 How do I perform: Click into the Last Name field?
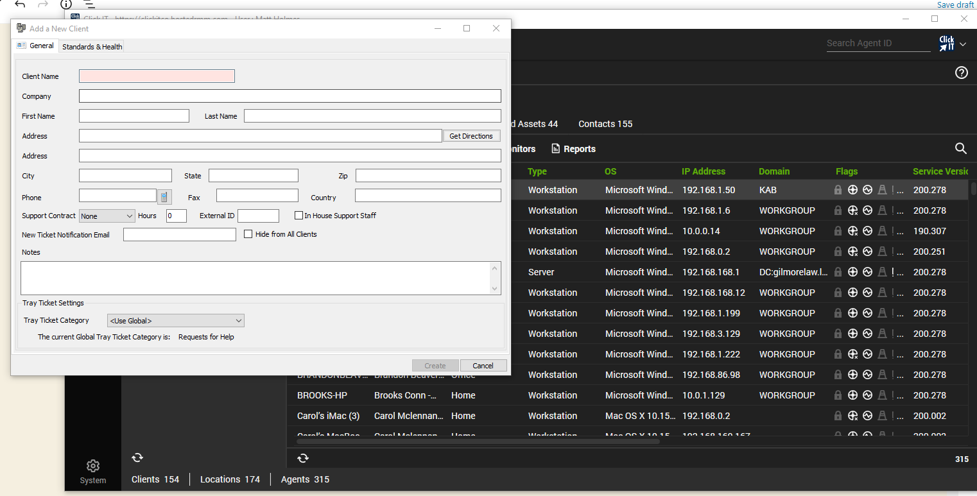(x=372, y=115)
